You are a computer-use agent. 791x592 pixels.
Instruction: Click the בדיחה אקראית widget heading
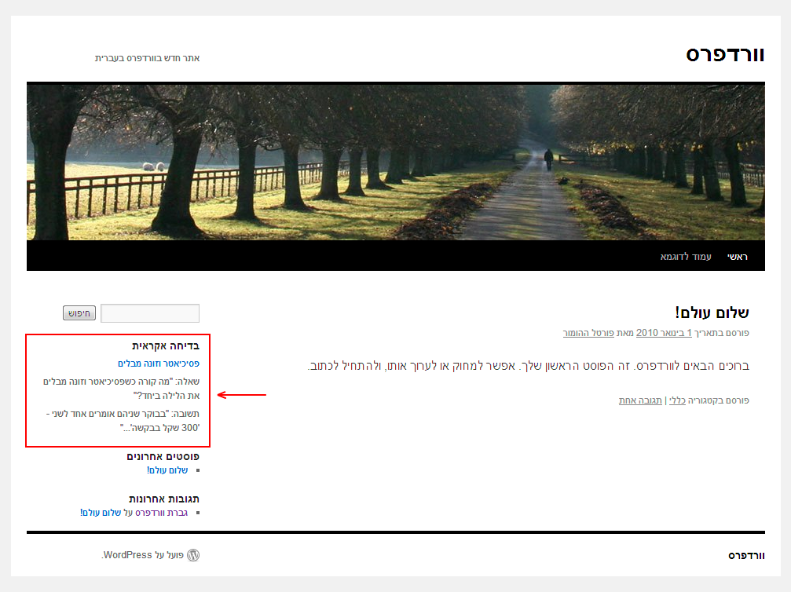[x=166, y=346]
